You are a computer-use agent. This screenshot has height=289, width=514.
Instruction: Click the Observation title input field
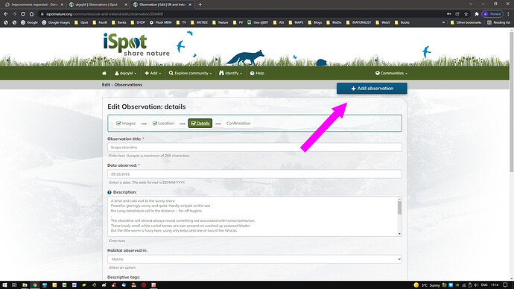point(255,147)
